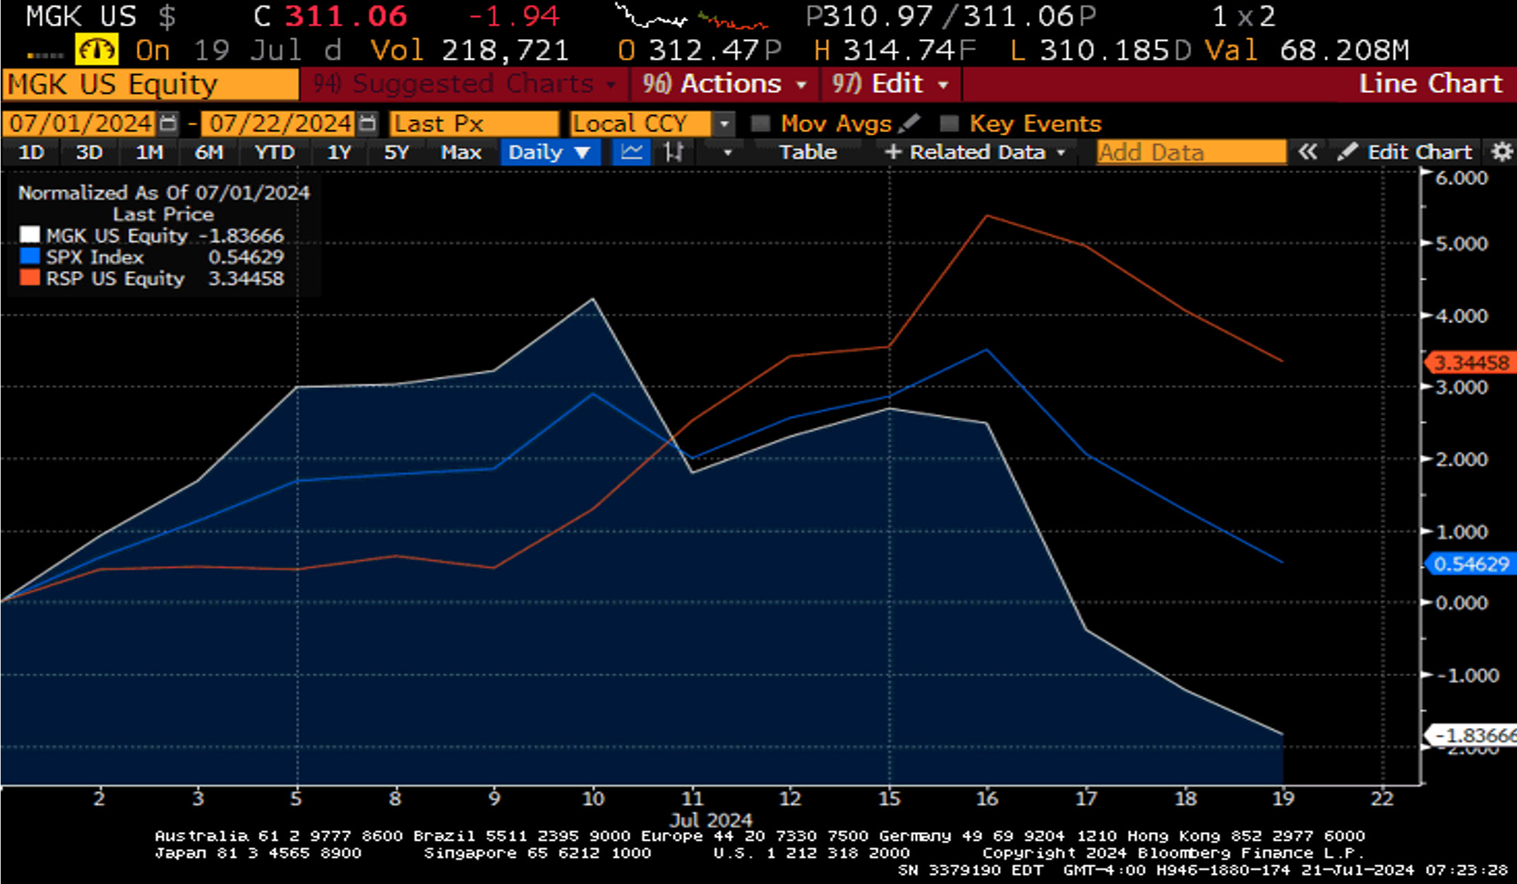
Task: Click the plus icon on Related Data
Action: click(892, 152)
